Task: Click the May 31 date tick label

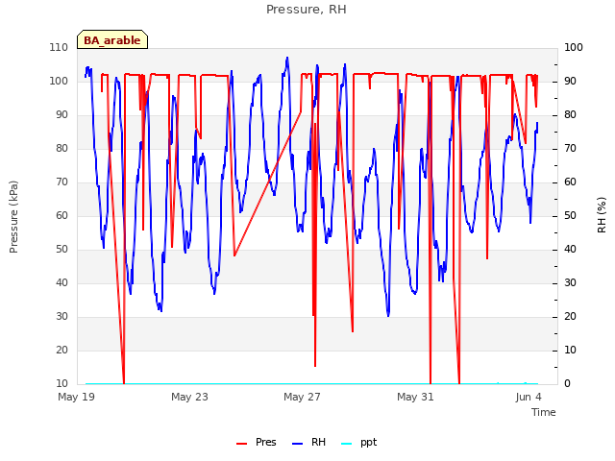Action: pos(415,397)
